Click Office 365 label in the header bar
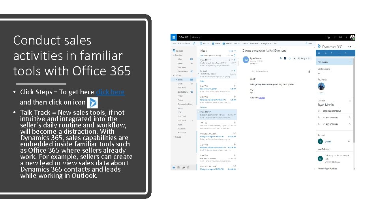379x213 pixels. (183, 37)
